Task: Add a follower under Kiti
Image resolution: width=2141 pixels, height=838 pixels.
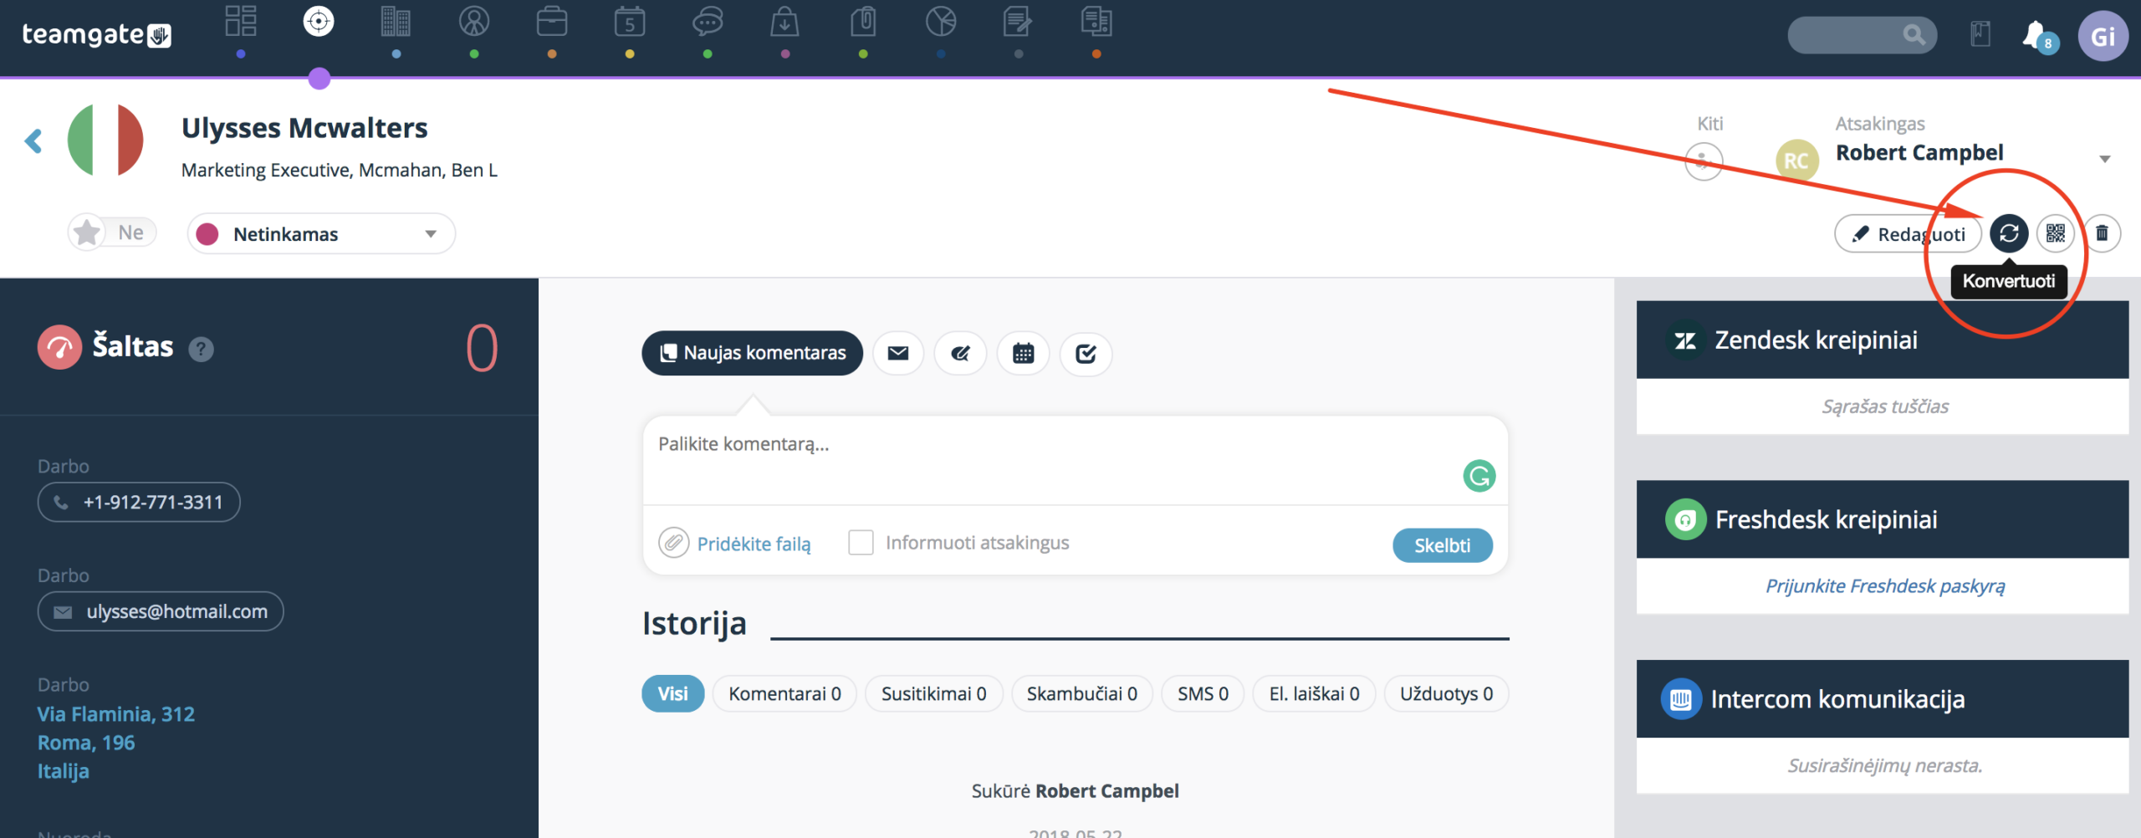Action: [1704, 161]
